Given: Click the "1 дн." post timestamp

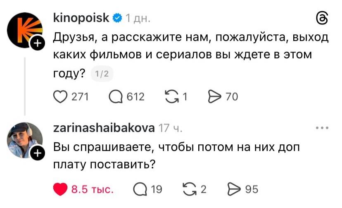Looking at the screenshot, I should tap(138, 18).
